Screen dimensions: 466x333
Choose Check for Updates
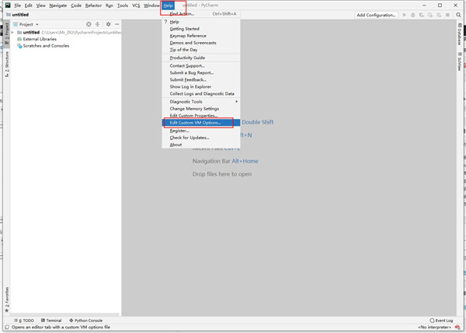pos(201,138)
